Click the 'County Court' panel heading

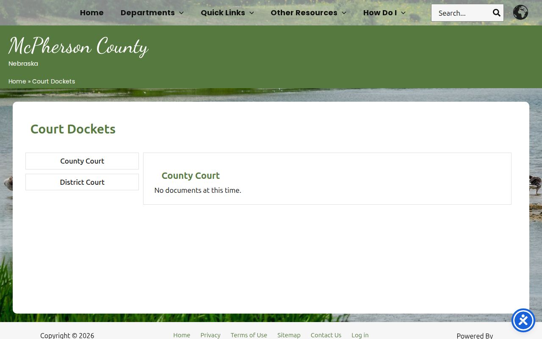pos(191,175)
